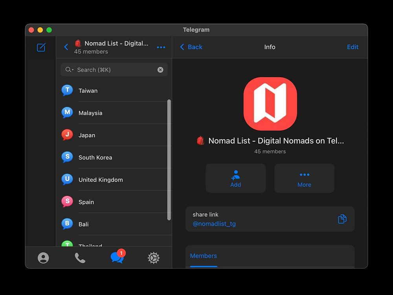
Task: Click the South Korea avatar icon
Action: point(67,157)
